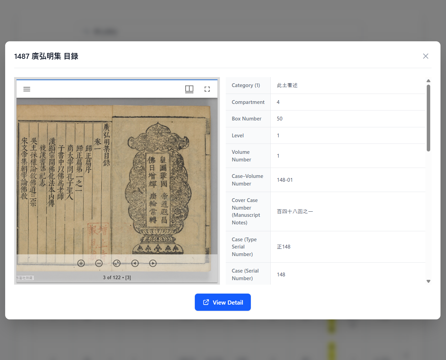This screenshot has height=360, width=446.
Task: Select the Case–Volume Number value 148-01
Action: pos(285,180)
